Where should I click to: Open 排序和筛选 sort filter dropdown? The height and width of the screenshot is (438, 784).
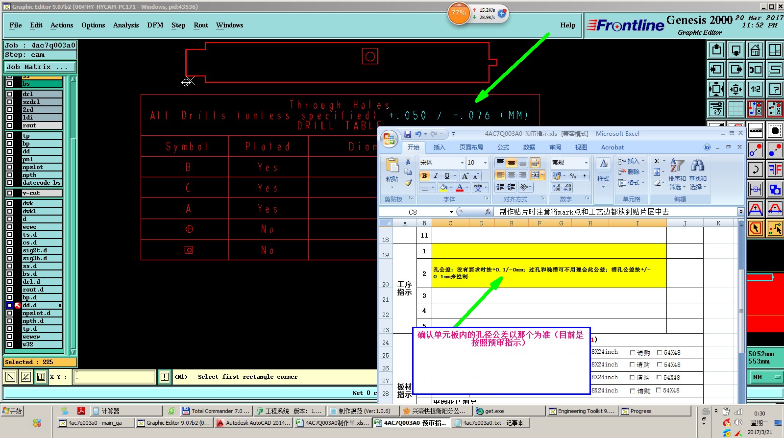click(677, 174)
